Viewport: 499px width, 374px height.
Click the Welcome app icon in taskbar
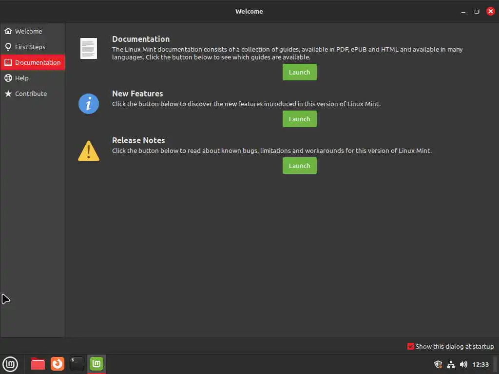pyautogui.click(x=96, y=364)
